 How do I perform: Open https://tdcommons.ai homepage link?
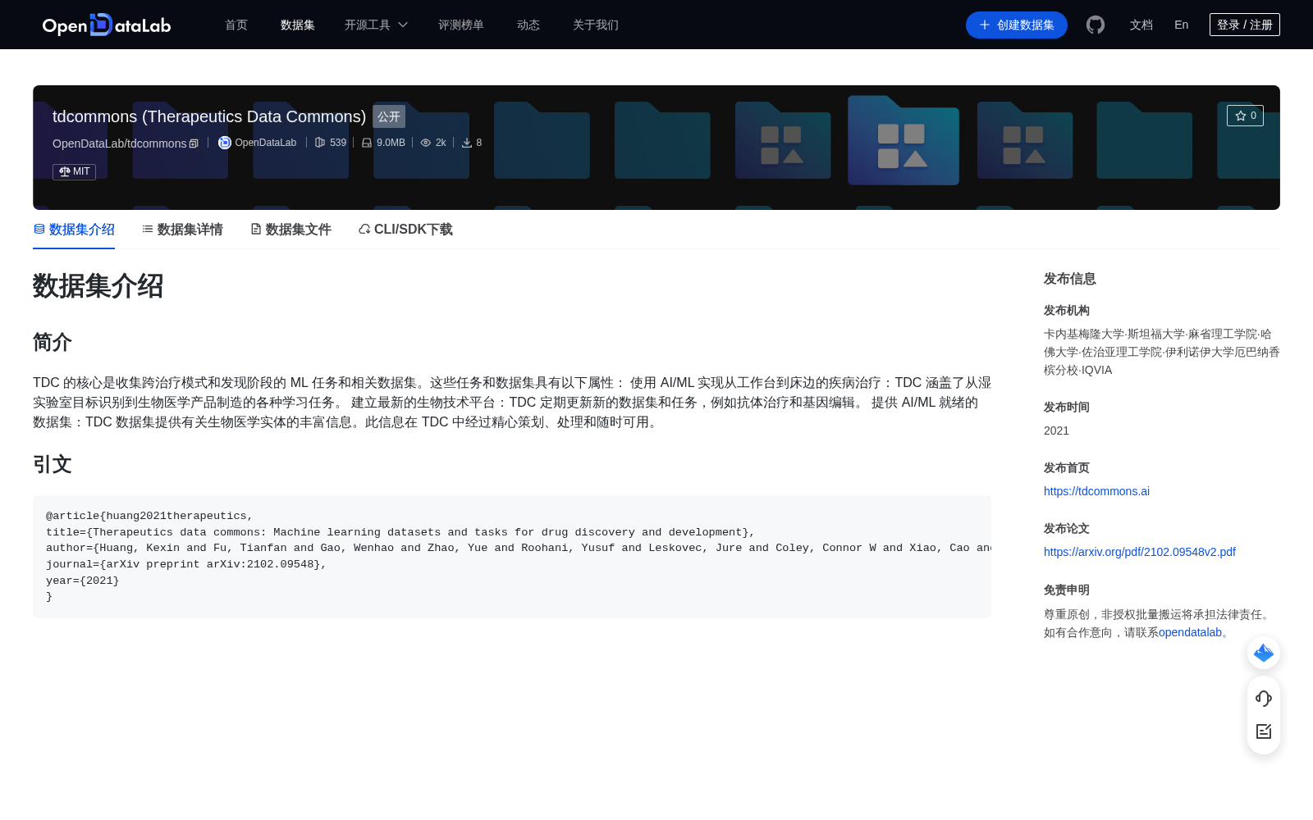click(x=1096, y=491)
